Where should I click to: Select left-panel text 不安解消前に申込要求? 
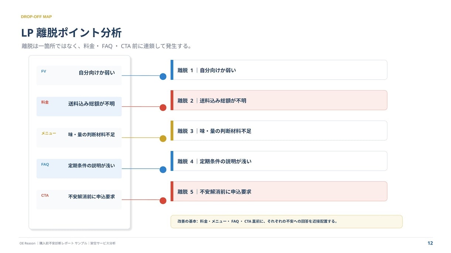click(92, 197)
